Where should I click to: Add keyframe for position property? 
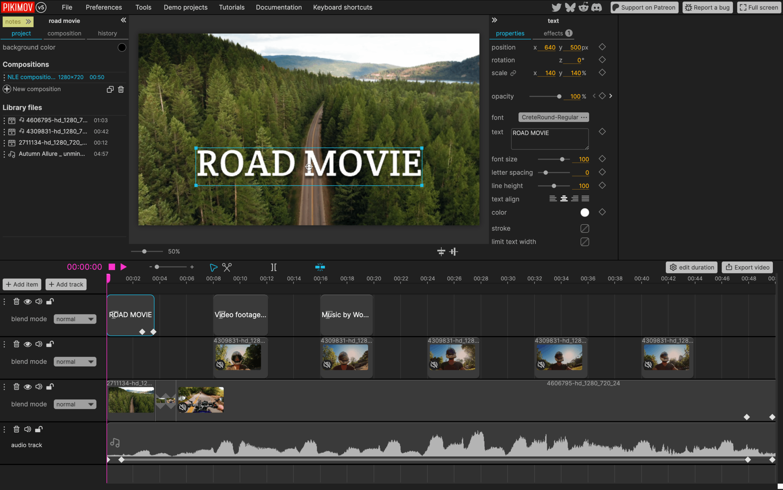(602, 47)
